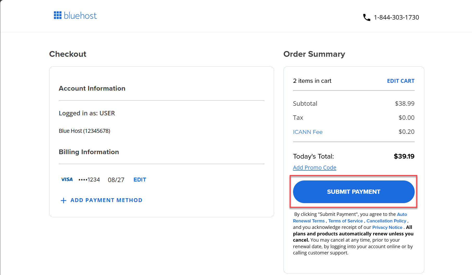View the Cancellation Policy

386,221
